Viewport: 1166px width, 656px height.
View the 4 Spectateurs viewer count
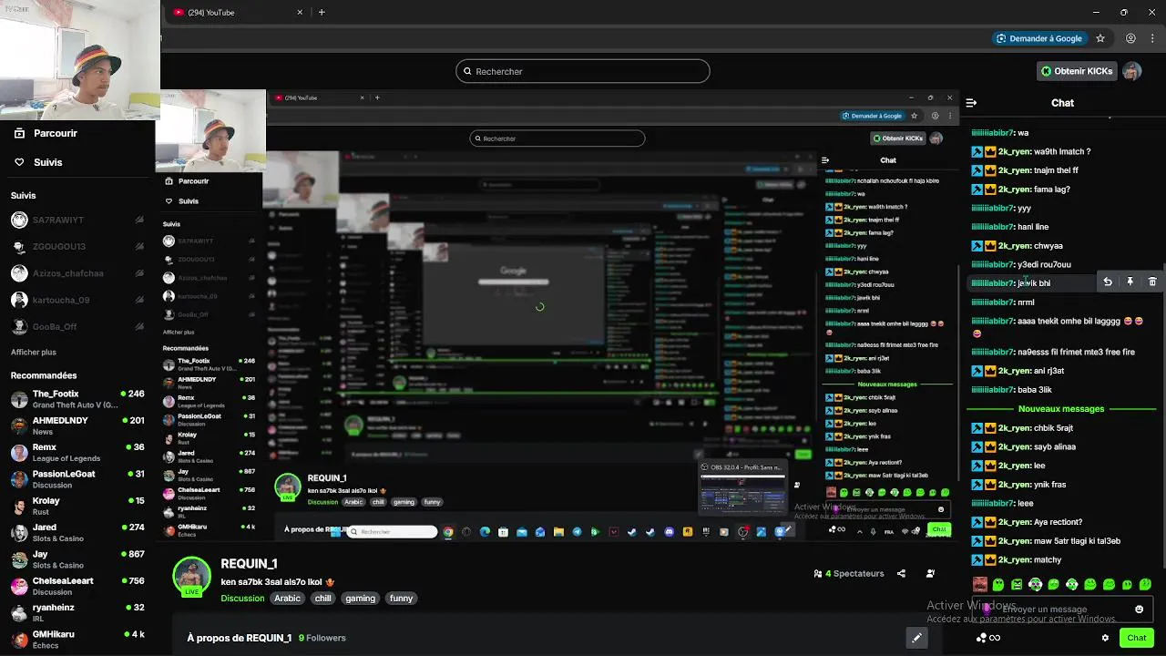(849, 573)
